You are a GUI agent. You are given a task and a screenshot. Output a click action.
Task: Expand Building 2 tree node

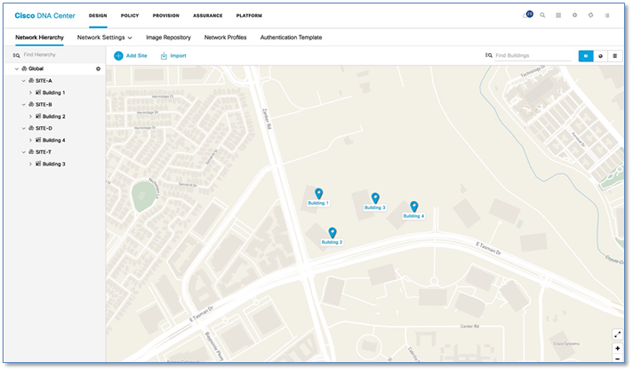(x=30, y=117)
